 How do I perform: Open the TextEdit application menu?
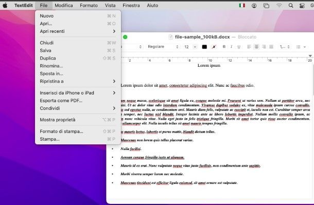(x=24, y=5)
